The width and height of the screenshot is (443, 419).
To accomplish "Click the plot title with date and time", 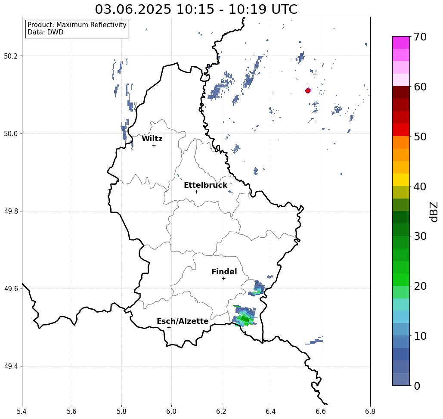I will click(196, 9).
